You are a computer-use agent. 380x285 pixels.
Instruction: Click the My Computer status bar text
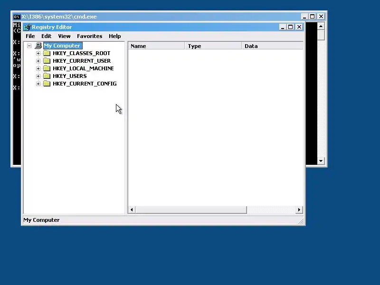(x=41, y=220)
